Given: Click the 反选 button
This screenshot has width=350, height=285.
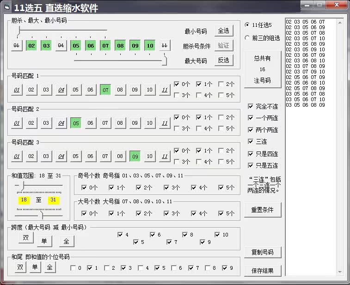Looking at the screenshot, I should (x=224, y=60).
